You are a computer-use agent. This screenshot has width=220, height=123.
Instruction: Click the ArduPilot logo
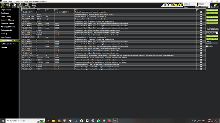172,5
